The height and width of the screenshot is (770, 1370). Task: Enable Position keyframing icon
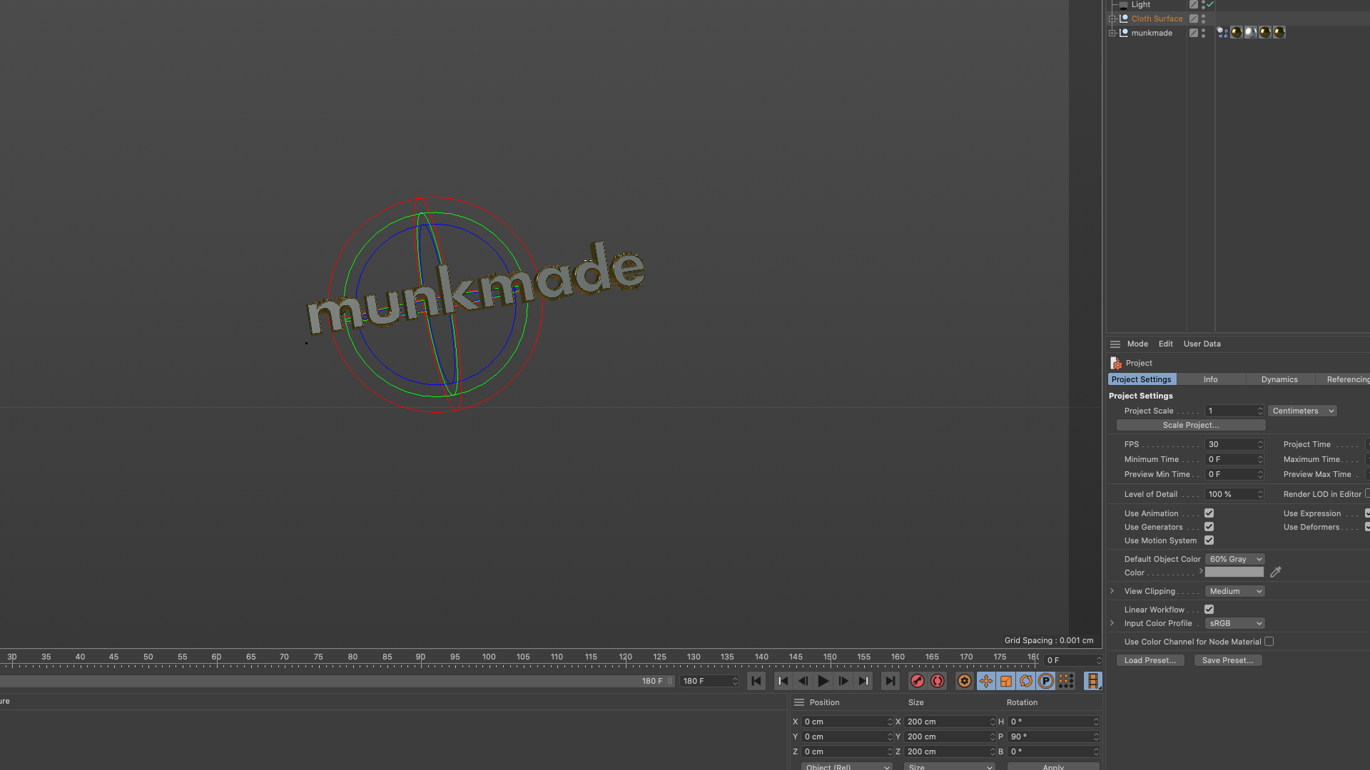(986, 681)
